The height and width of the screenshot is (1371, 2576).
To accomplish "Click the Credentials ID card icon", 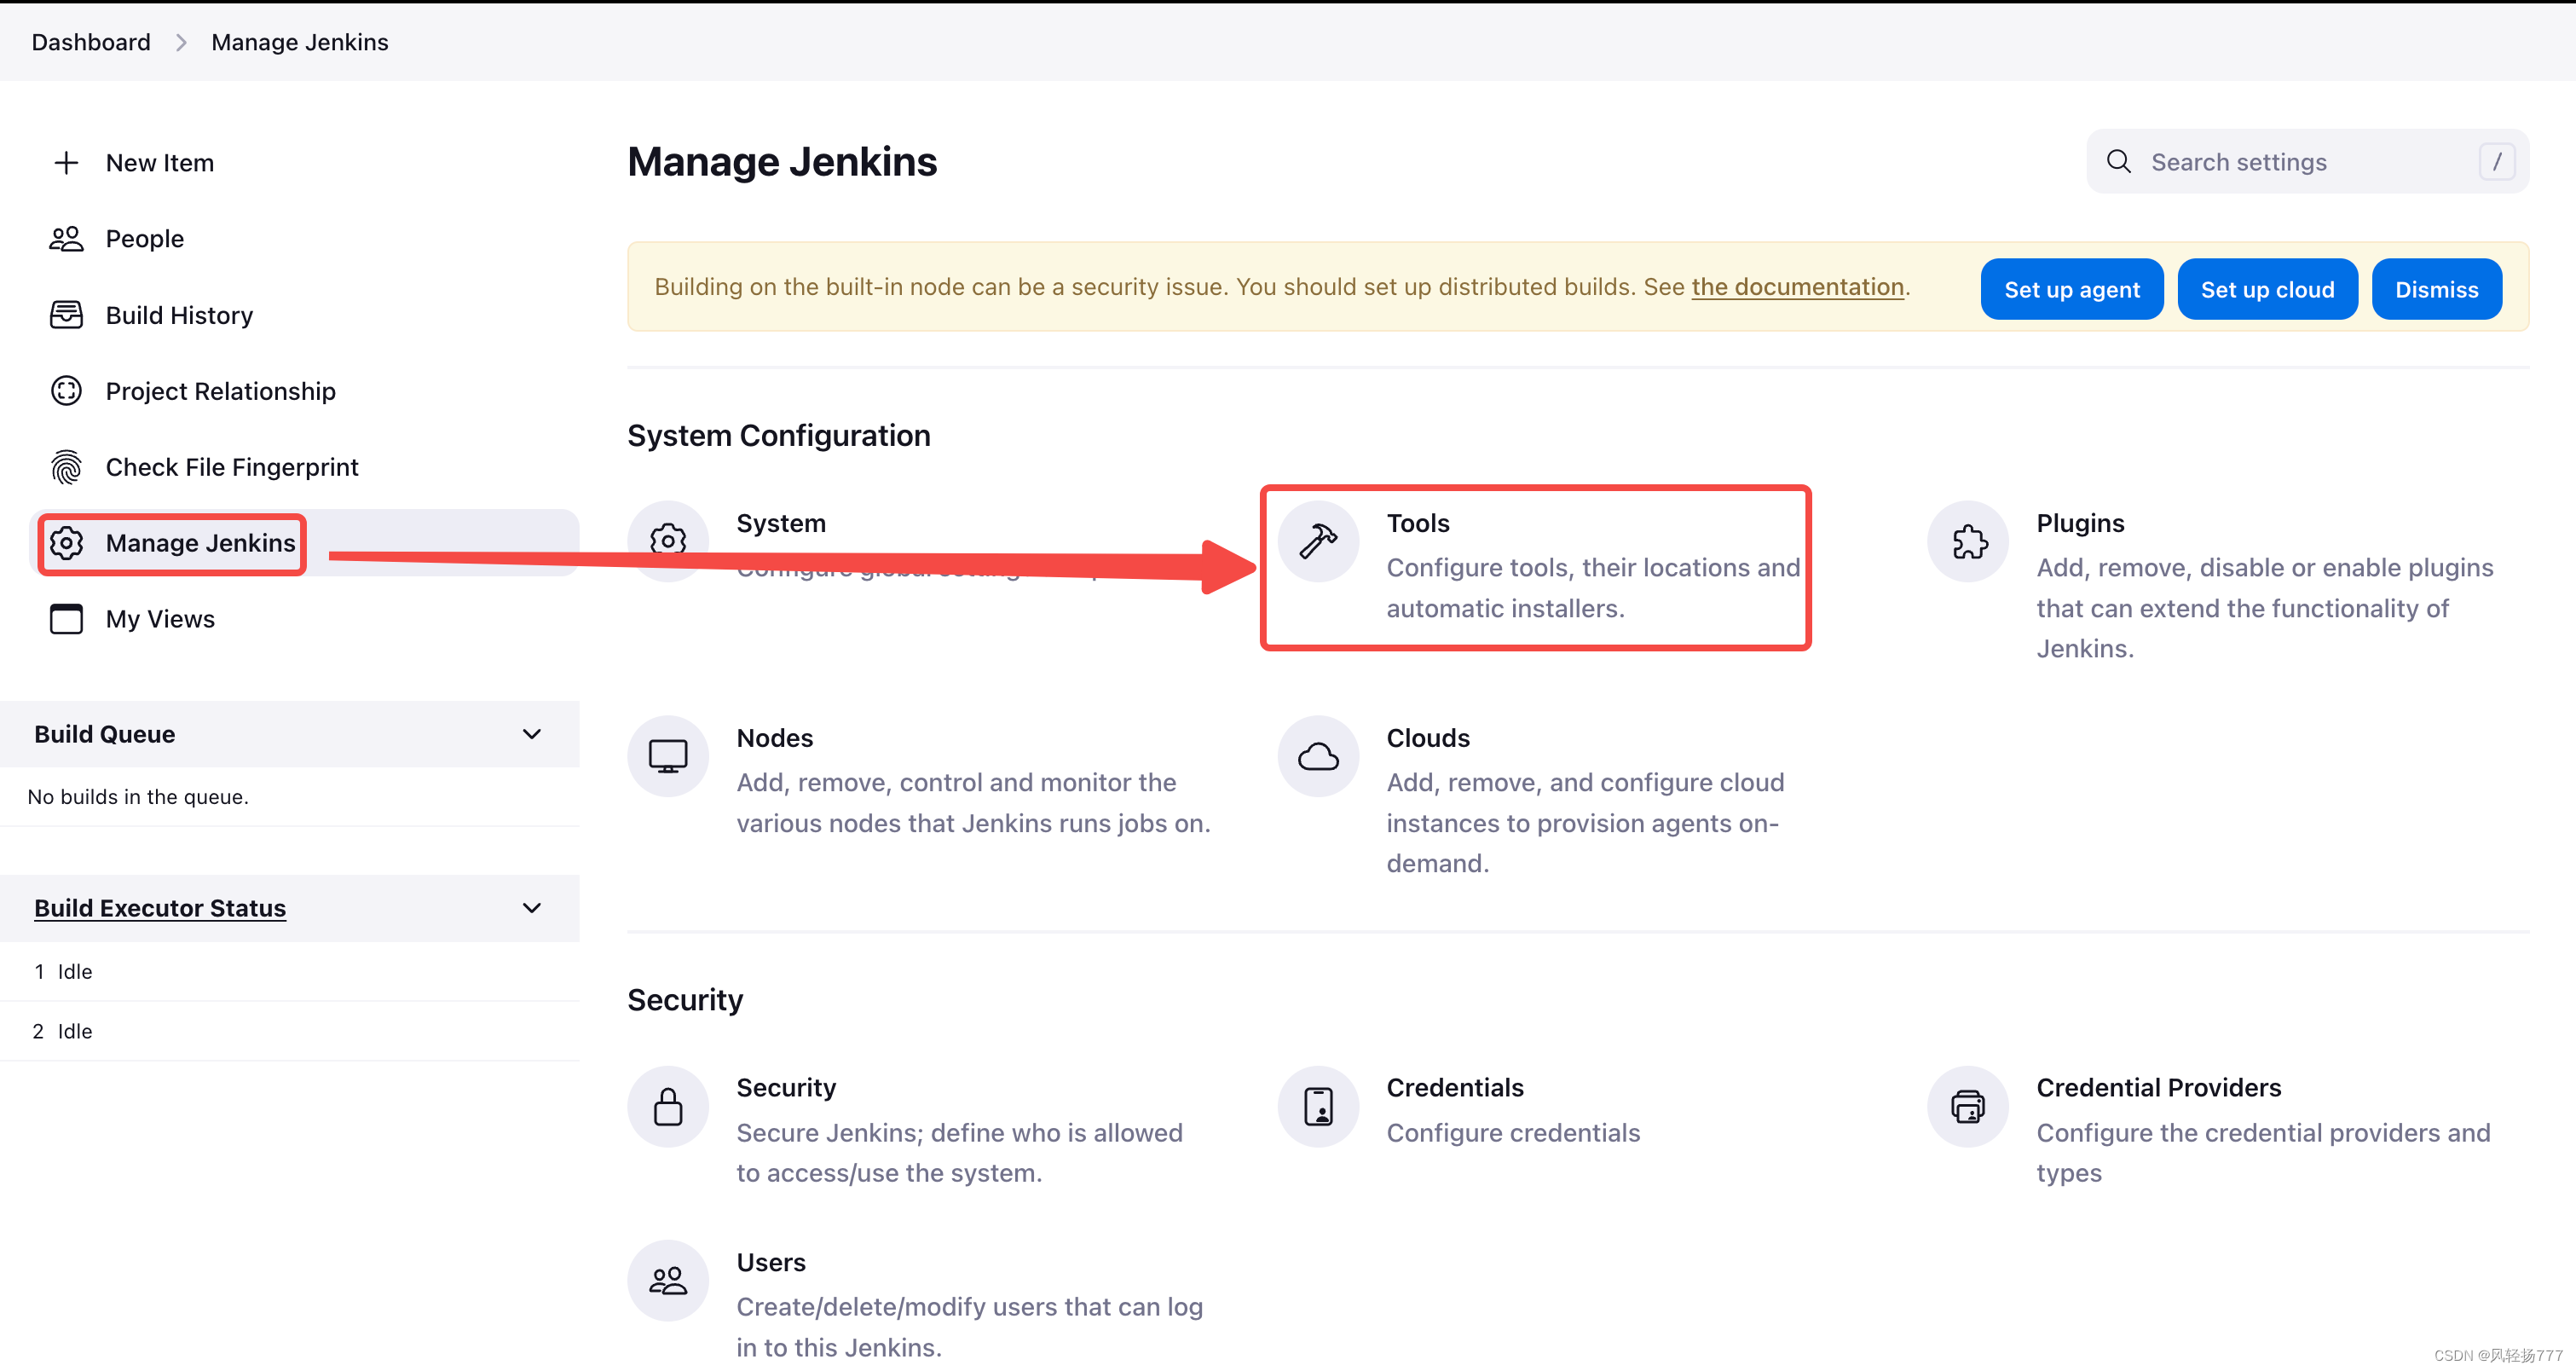I will click(1318, 1106).
